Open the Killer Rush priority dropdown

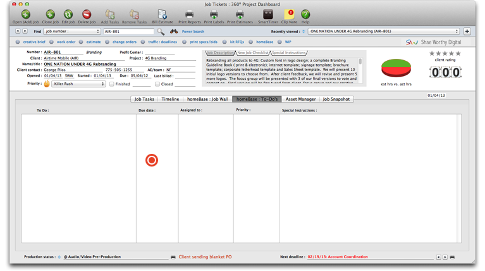click(78, 84)
